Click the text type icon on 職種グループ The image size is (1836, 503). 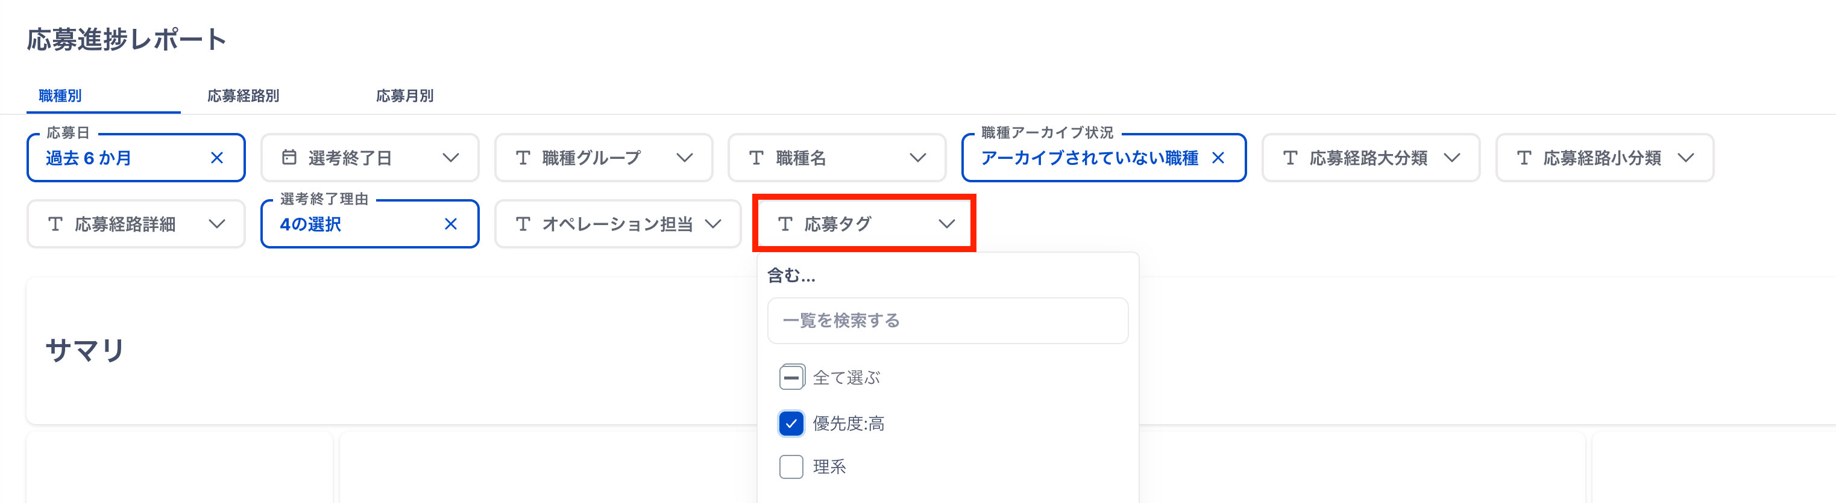(523, 158)
